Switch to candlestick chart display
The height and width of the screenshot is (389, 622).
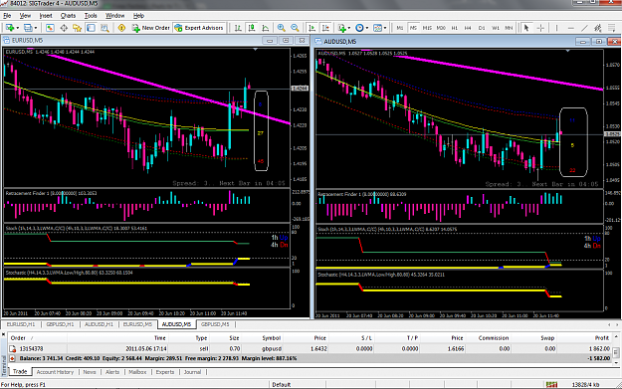(252, 28)
